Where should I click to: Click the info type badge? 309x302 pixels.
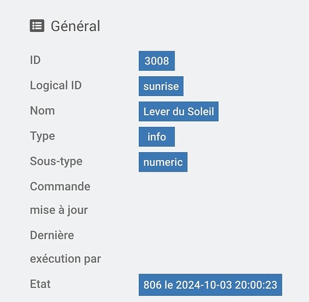coord(157,137)
